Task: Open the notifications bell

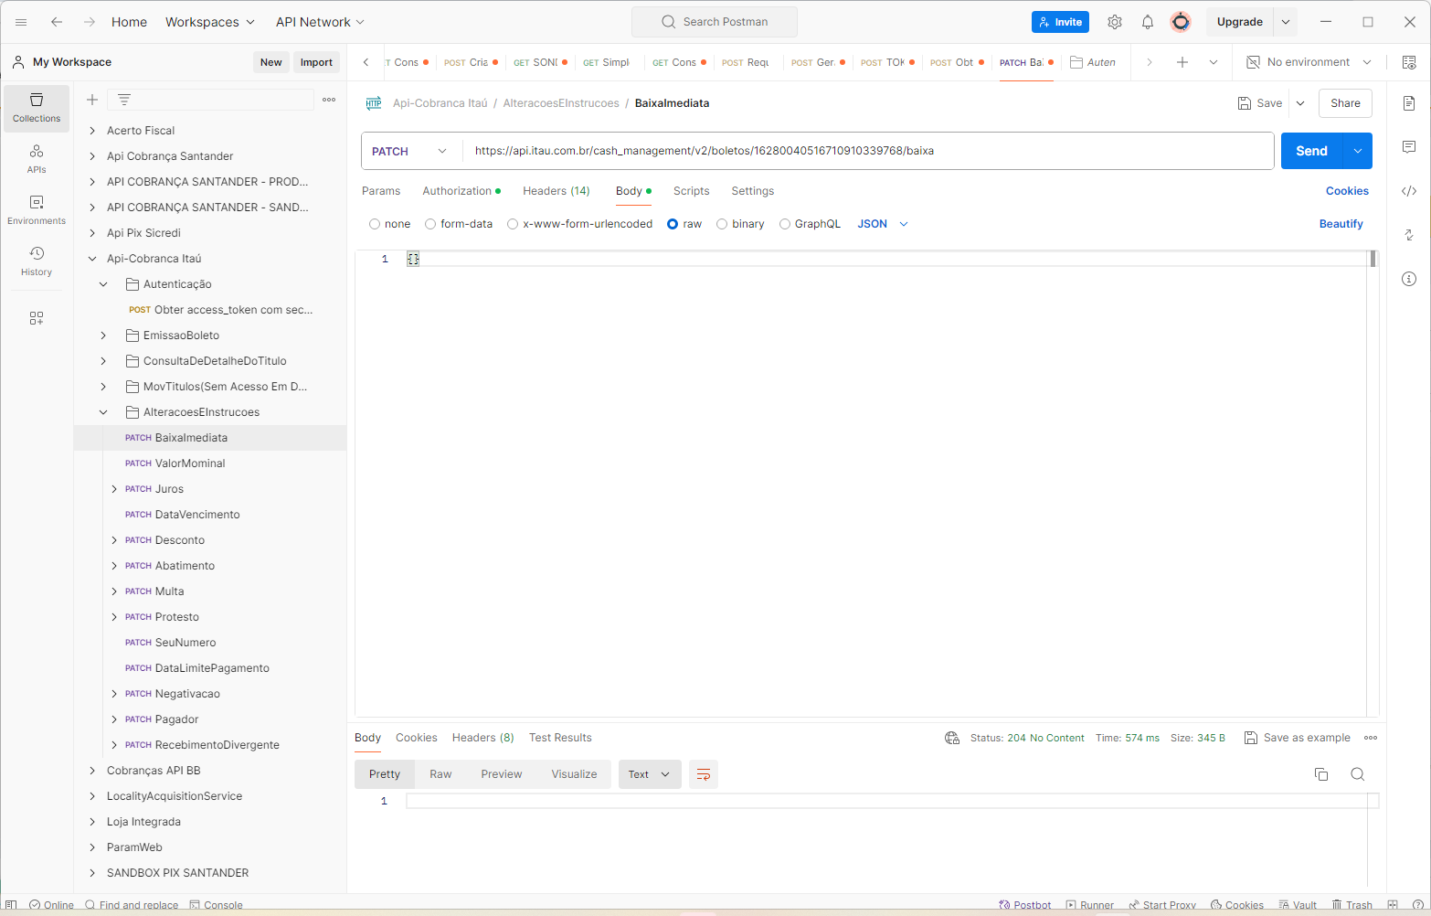Action: pos(1148,22)
